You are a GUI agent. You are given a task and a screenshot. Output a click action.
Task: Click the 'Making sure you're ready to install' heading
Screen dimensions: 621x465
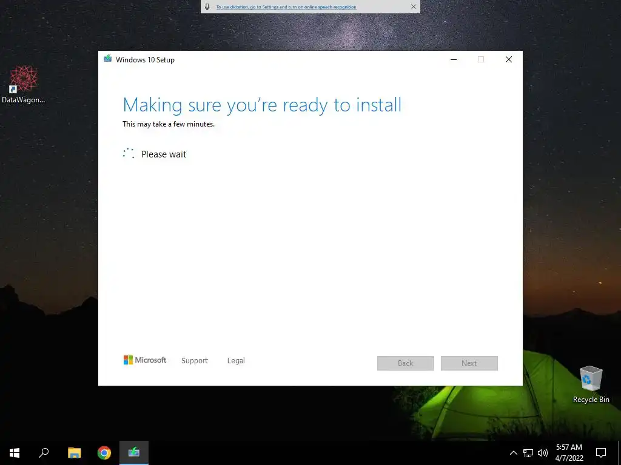pyautogui.click(x=262, y=105)
